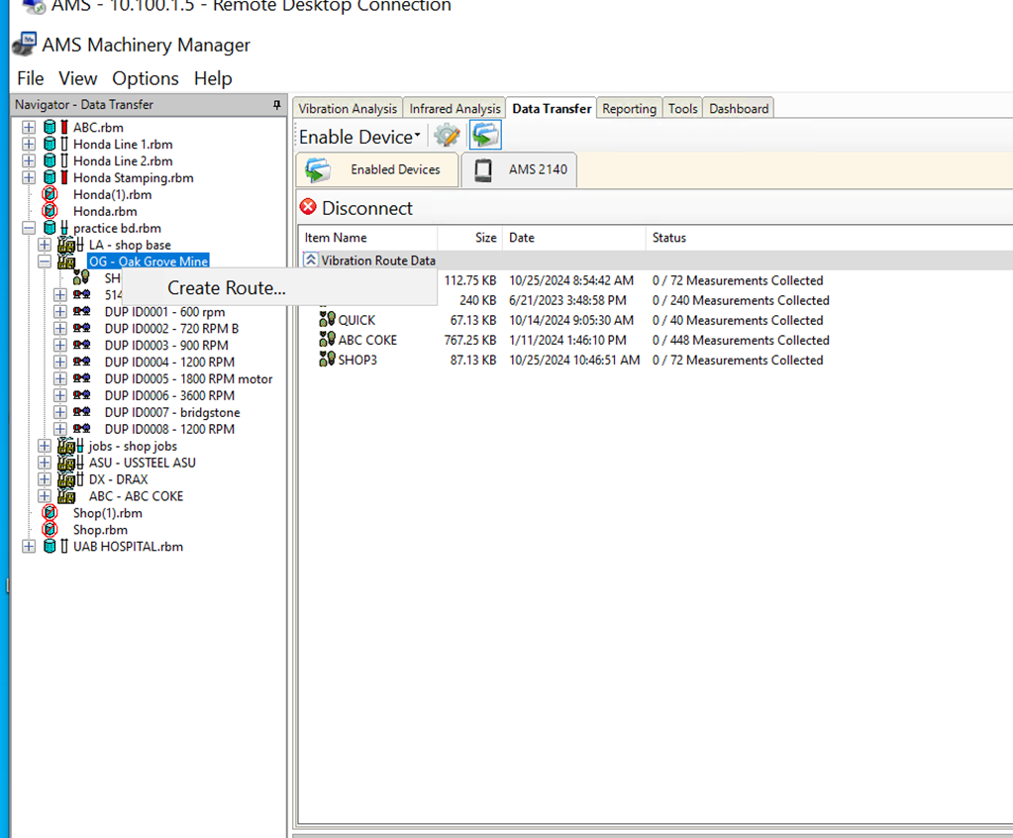Sort list by Status column header
The height and width of the screenshot is (838, 1013).
click(668, 238)
